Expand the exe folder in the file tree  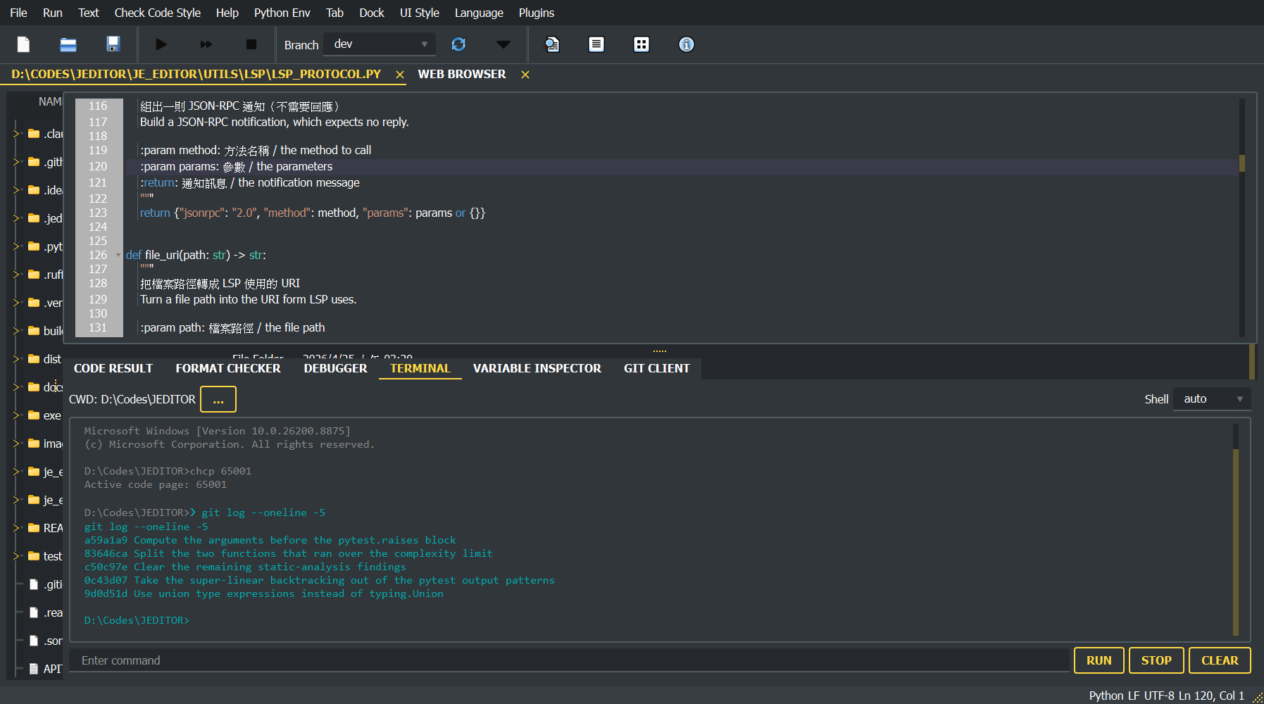[x=17, y=415]
